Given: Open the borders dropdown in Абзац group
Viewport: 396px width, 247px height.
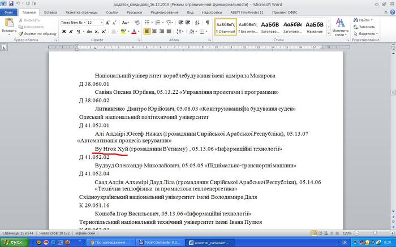Looking at the screenshot, I should point(206,32).
